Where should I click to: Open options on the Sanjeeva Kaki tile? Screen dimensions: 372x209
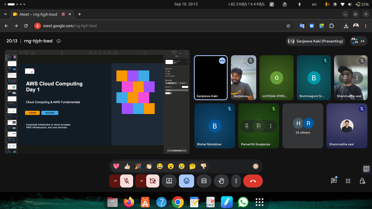[x=222, y=61]
